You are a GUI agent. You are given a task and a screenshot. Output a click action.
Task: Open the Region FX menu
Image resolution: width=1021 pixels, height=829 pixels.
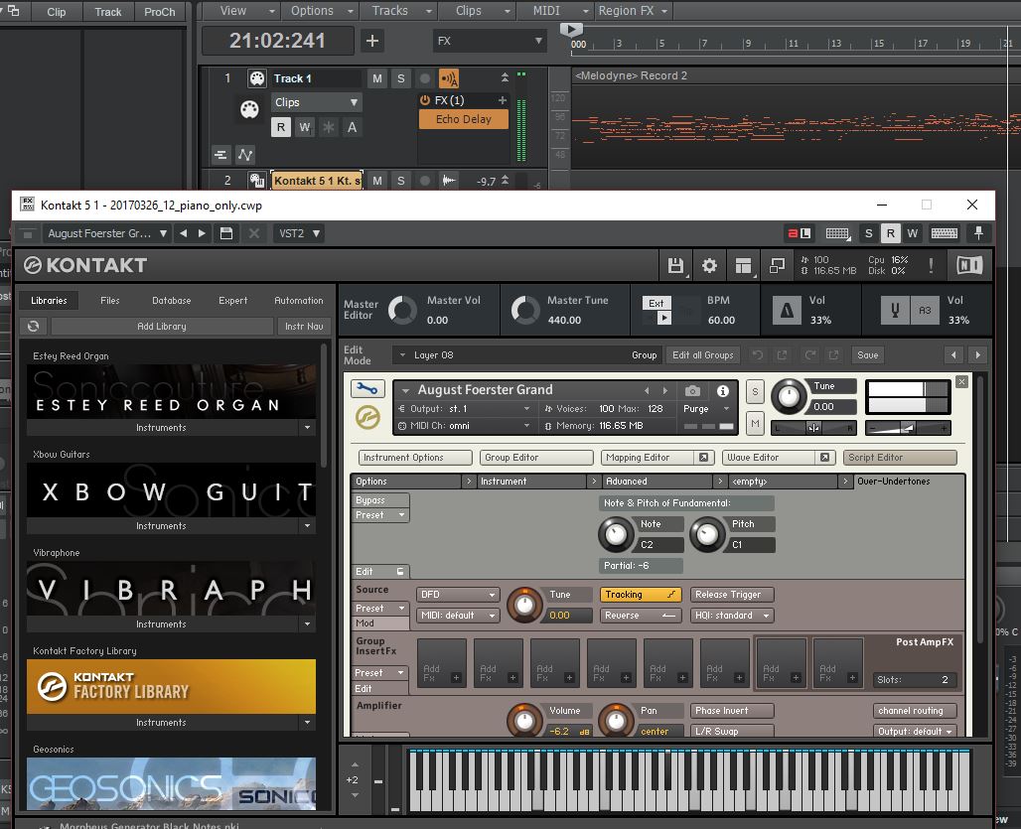point(633,10)
